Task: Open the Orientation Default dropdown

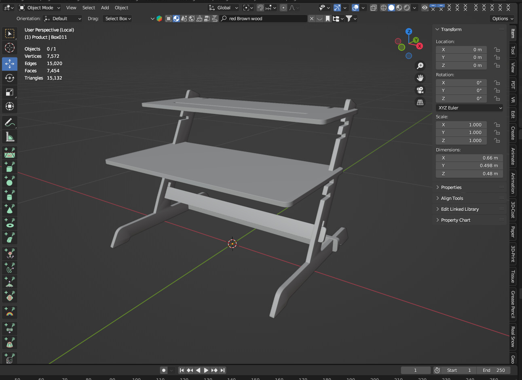Action: point(63,19)
